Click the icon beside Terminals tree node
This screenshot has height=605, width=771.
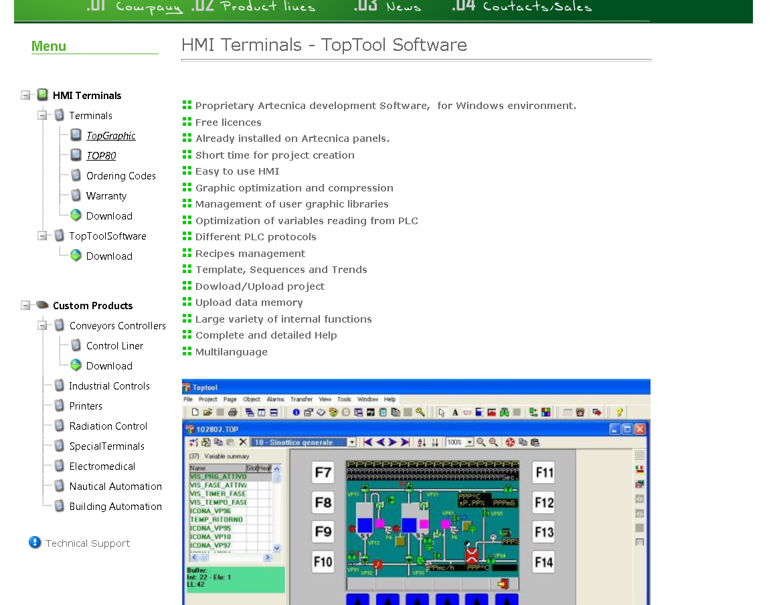tap(60, 115)
